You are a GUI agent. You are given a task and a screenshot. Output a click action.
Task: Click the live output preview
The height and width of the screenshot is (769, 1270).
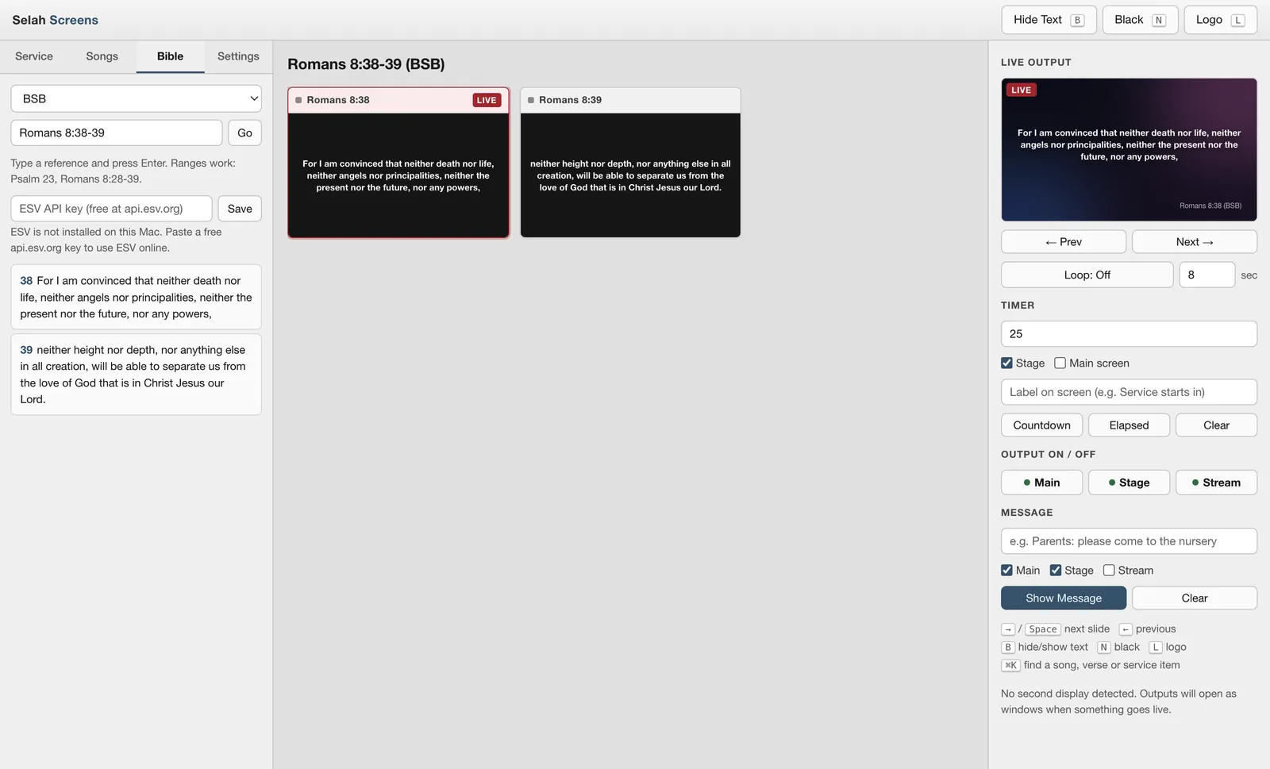click(1129, 149)
